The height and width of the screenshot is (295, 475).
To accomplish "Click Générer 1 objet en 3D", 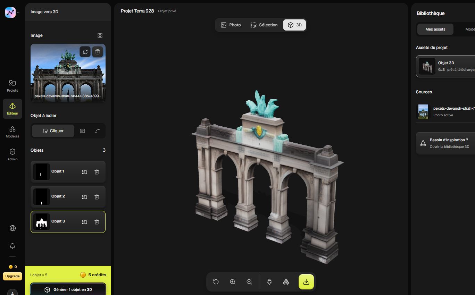I will coord(68,289).
